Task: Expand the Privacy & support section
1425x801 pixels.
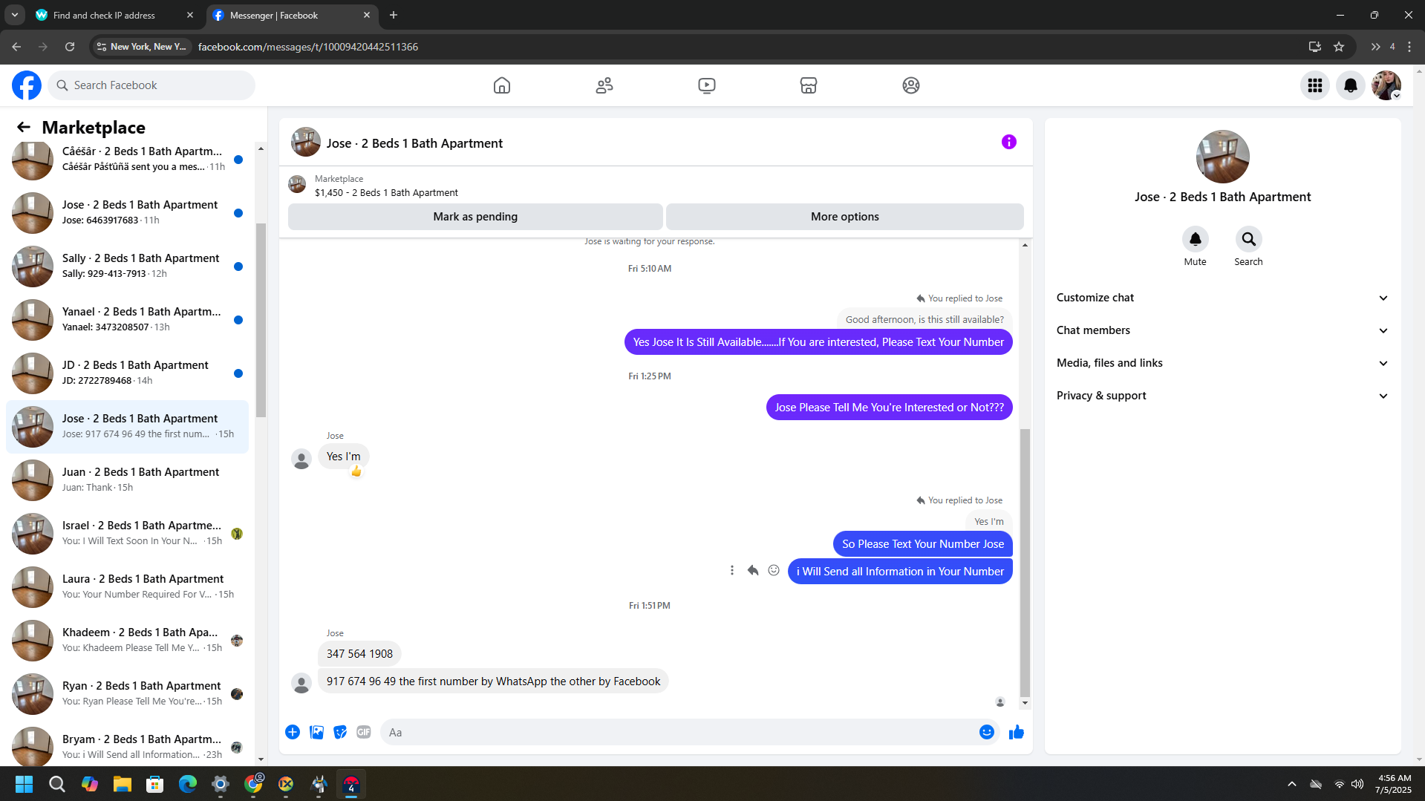Action: (1222, 396)
